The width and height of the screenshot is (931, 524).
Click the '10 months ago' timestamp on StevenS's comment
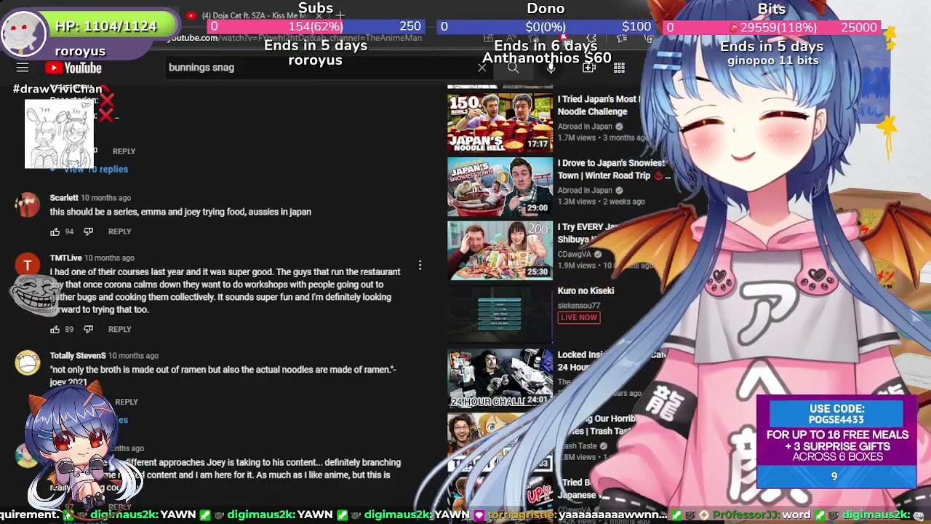pyautogui.click(x=134, y=356)
